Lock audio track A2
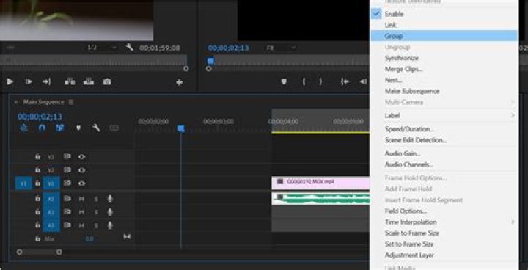The height and width of the screenshot is (270, 528). [37, 212]
